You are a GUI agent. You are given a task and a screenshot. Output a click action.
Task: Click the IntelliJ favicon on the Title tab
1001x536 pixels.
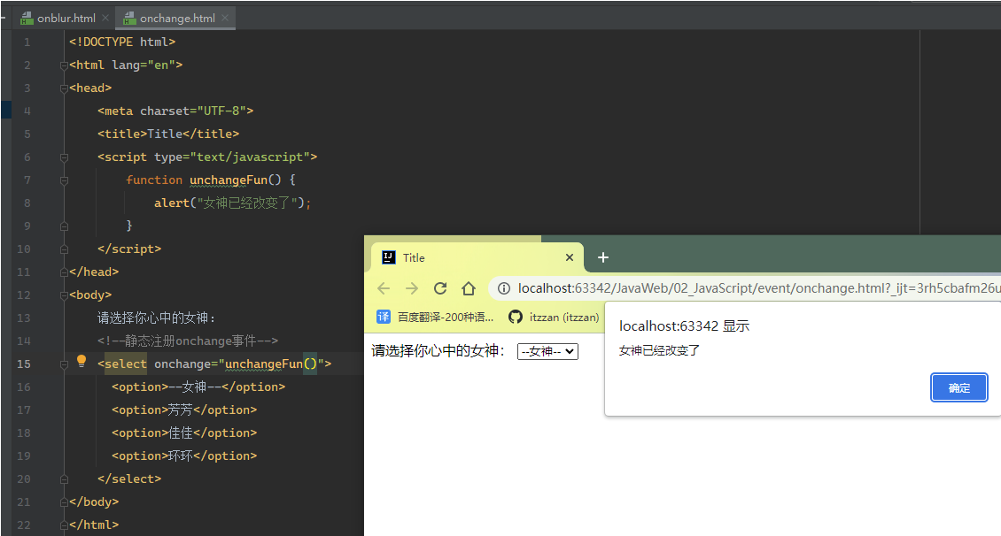click(x=388, y=257)
